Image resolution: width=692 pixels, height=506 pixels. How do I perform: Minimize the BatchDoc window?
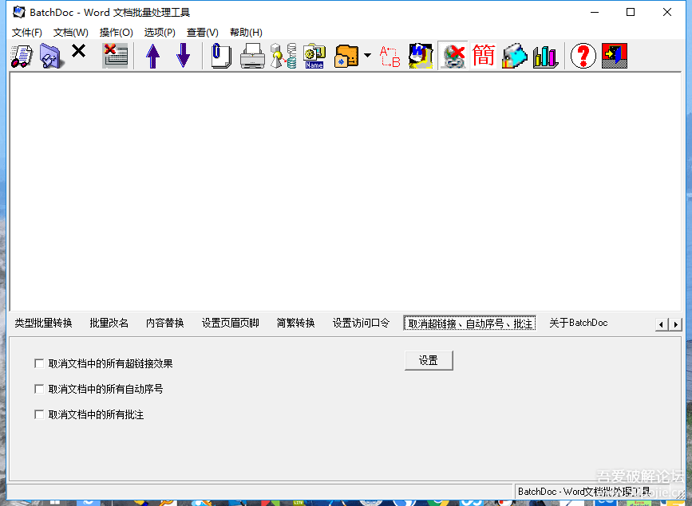pyautogui.click(x=595, y=12)
